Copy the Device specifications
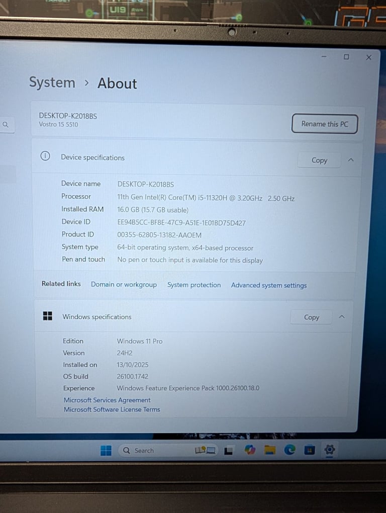Viewport: 386px width, 513px height. click(319, 160)
